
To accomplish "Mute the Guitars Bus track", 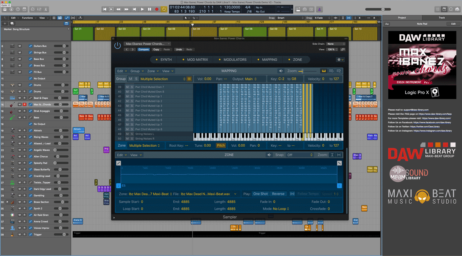I will [20, 46].
